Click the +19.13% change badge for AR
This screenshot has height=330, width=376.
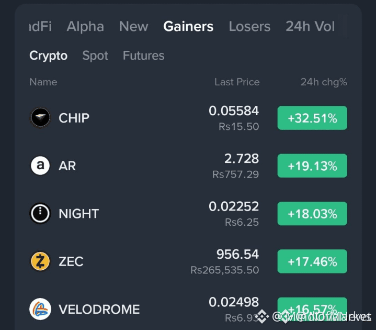[x=312, y=166]
